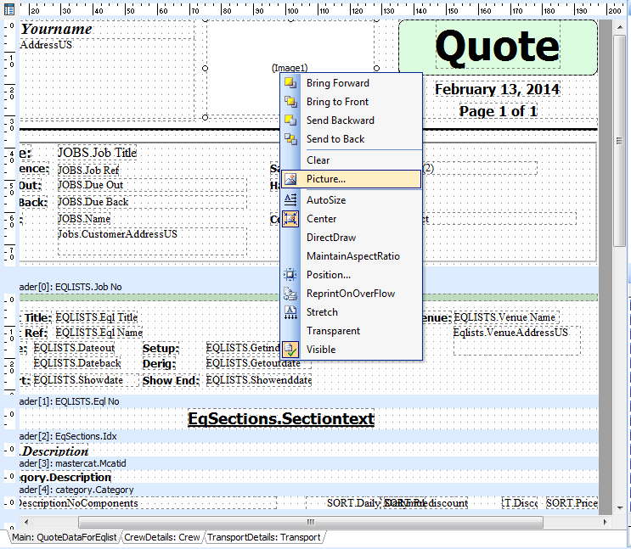Image resolution: width=631 pixels, height=549 pixels.
Task: Toggle the Transparent setting
Action: tap(333, 331)
